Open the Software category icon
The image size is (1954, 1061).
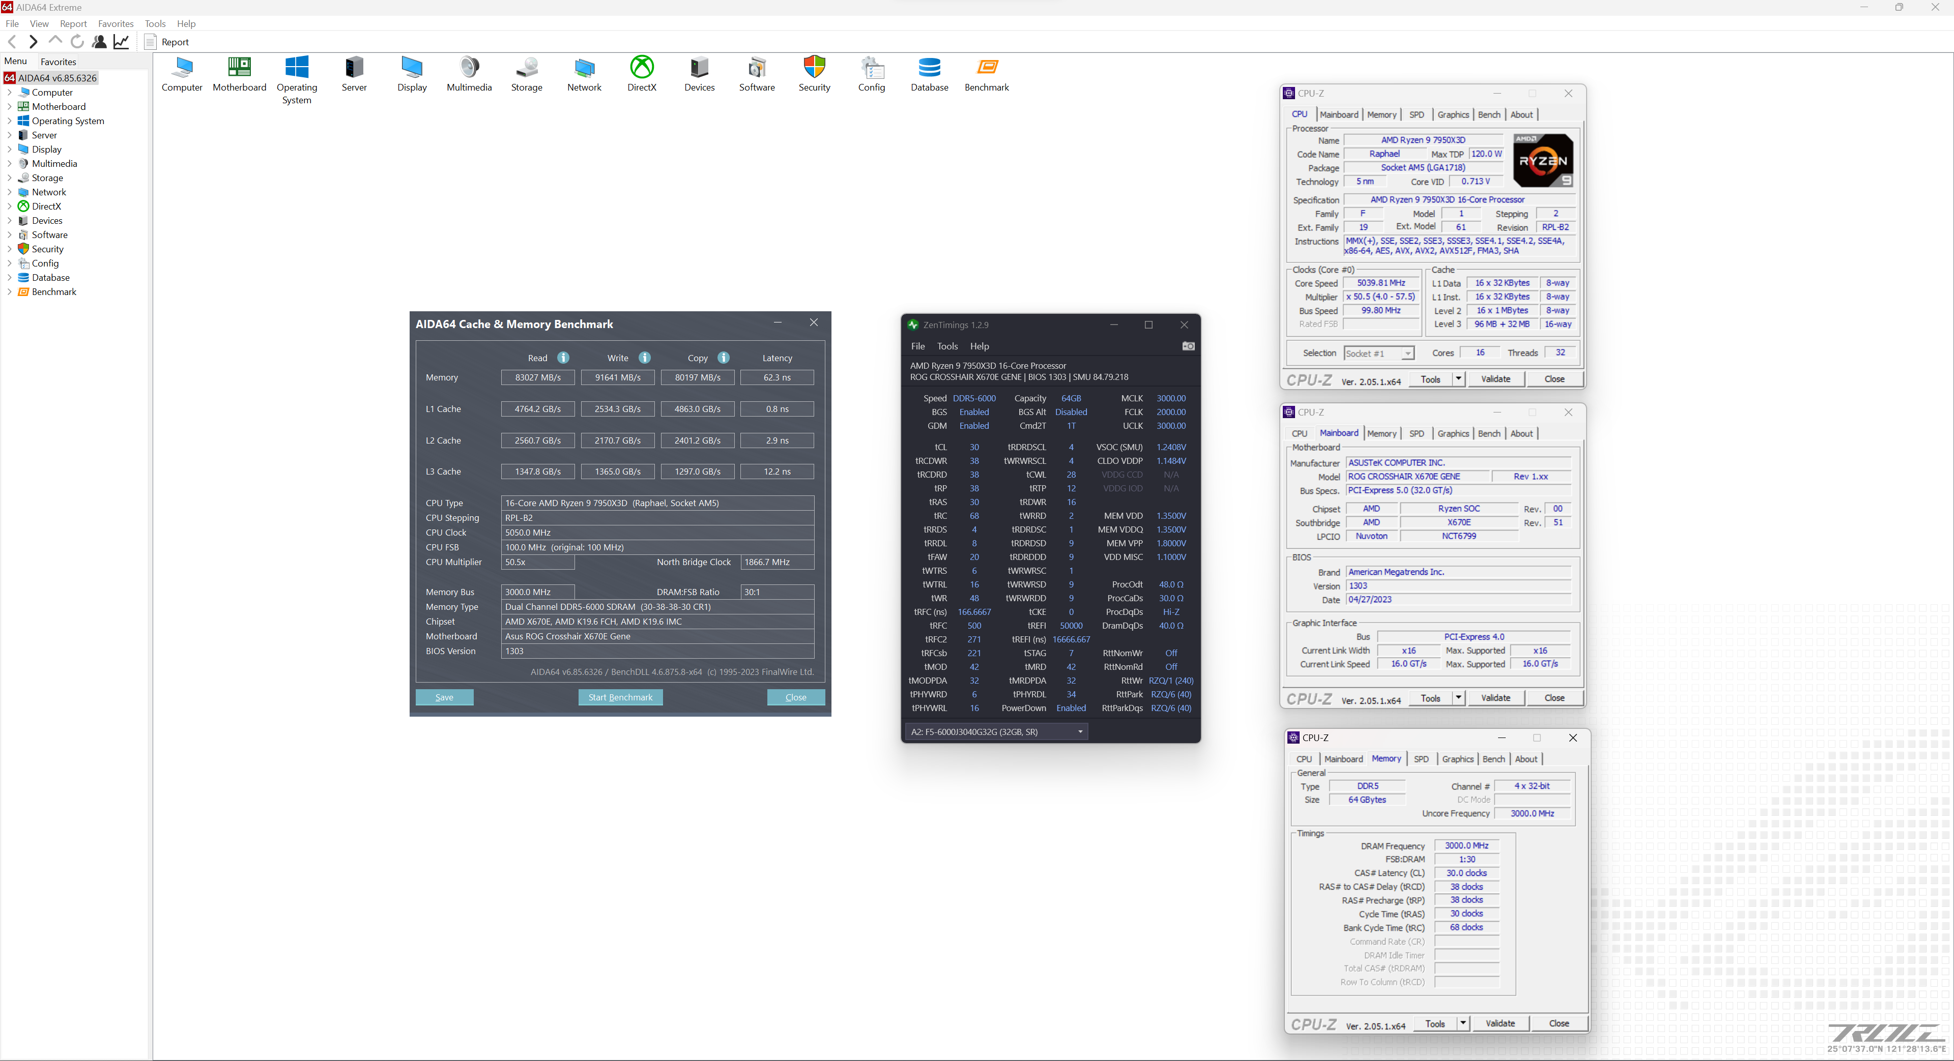(x=757, y=74)
